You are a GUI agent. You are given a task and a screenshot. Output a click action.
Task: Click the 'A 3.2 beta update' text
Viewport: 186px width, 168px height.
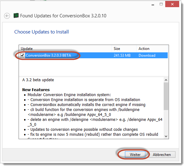(x=38, y=80)
